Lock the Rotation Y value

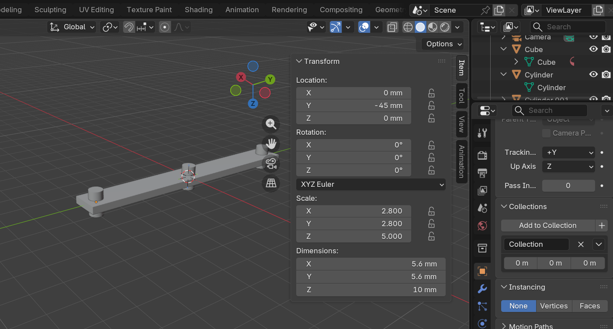tap(431, 157)
